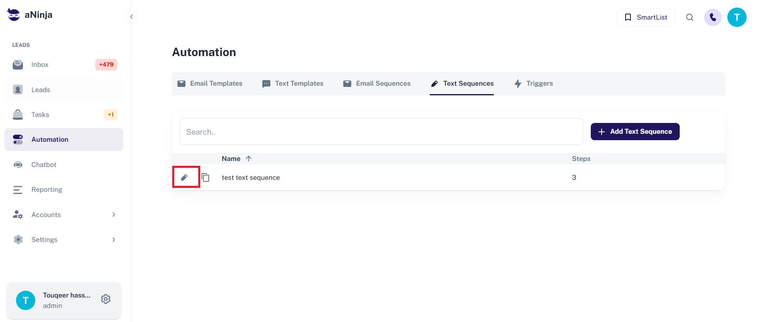Switch to the Email Templates tab
This screenshot has width=757, height=322.
tap(210, 83)
